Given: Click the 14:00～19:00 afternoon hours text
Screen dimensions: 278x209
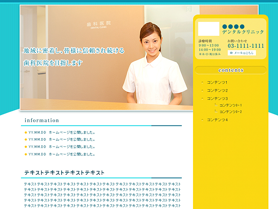Looking at the screenshot, I should [210, 50].
